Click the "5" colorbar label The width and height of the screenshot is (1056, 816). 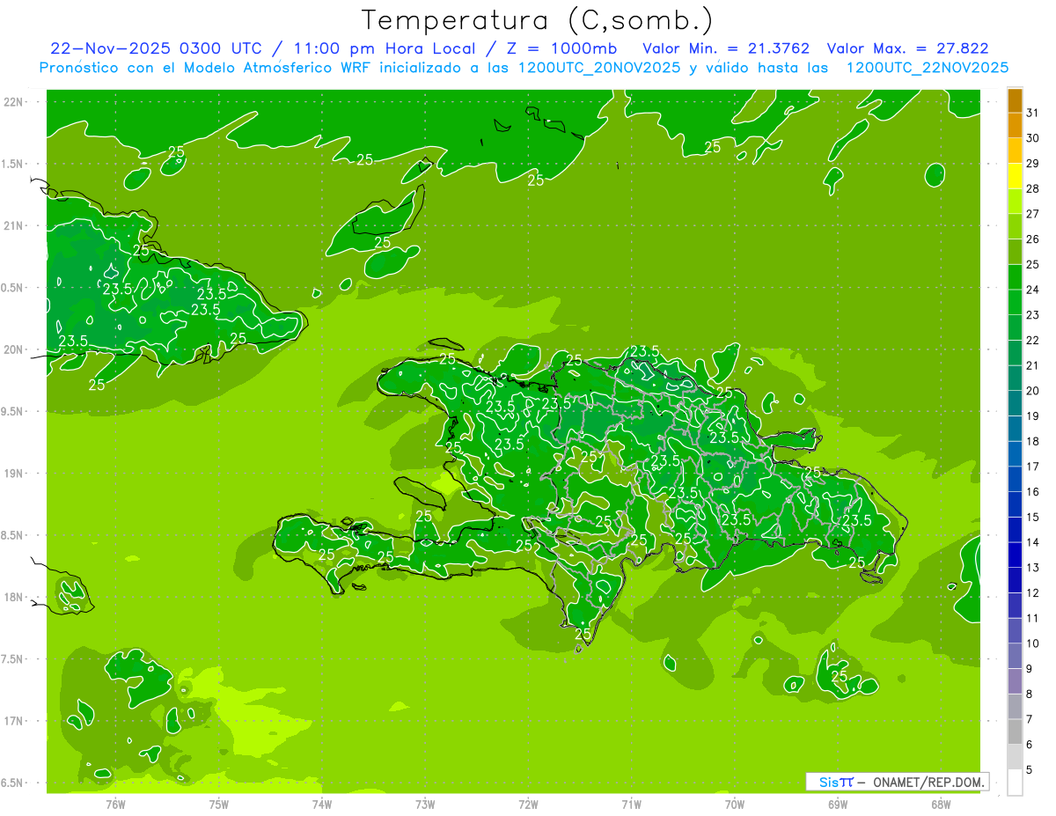1030,769
